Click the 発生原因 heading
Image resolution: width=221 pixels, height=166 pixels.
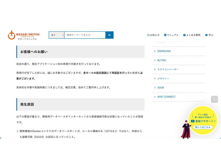point(27,104)
